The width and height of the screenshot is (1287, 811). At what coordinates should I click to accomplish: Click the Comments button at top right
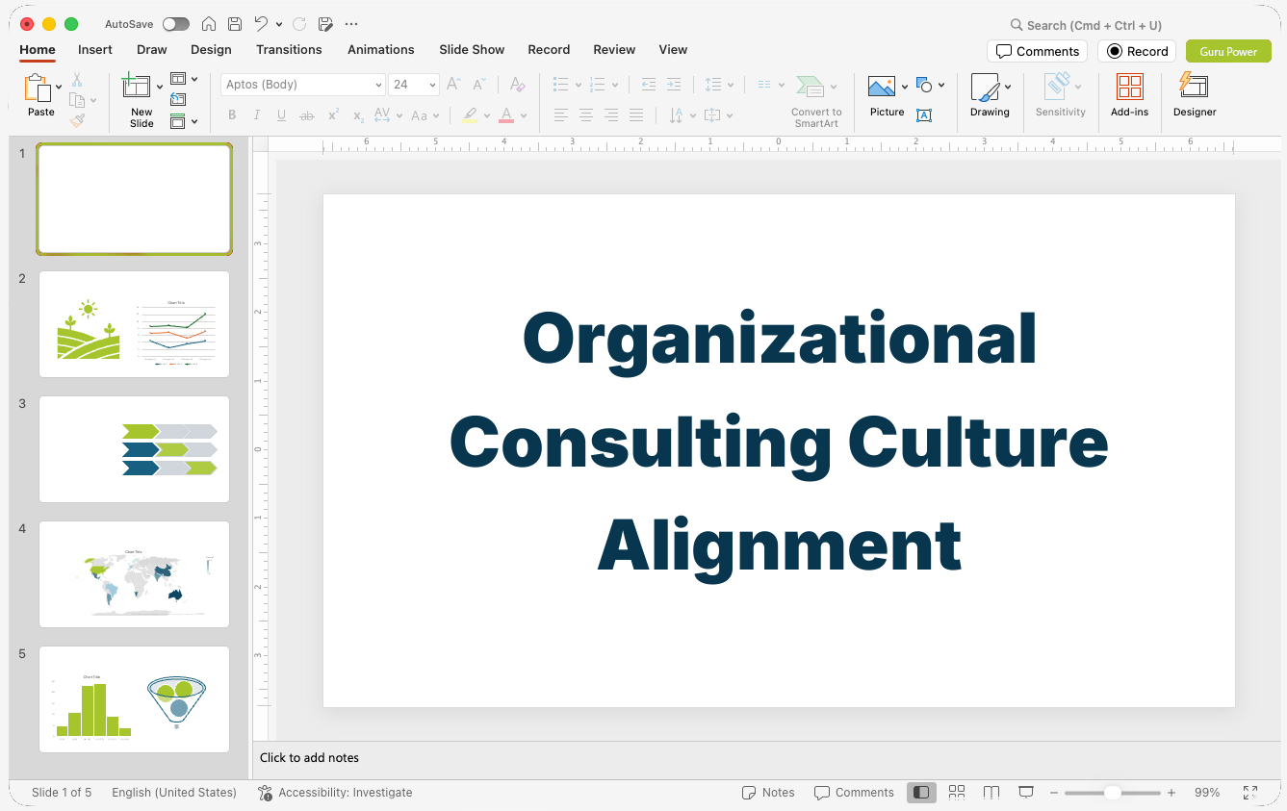pos(1037,51)
